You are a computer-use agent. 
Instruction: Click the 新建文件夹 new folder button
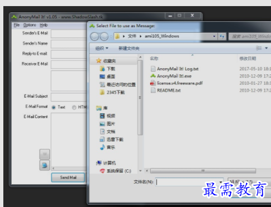click(x=129, y=48)
